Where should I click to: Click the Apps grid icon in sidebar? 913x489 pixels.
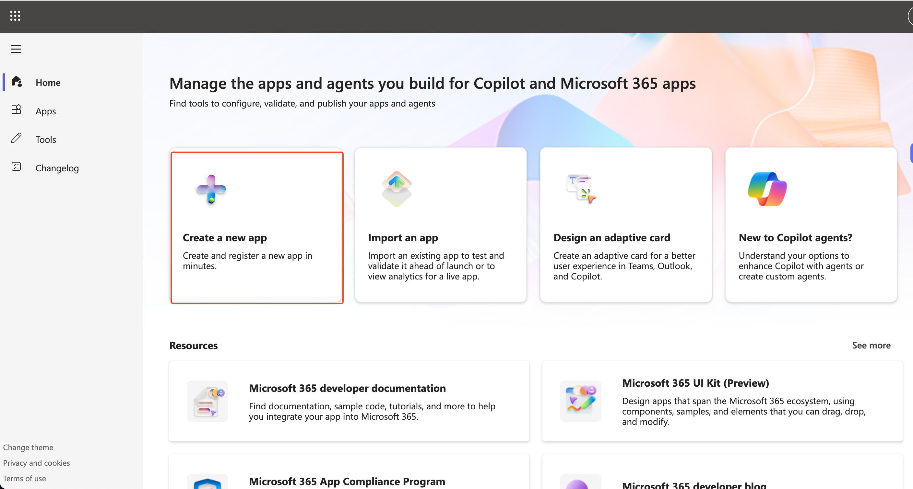click(x=16, y=110)
